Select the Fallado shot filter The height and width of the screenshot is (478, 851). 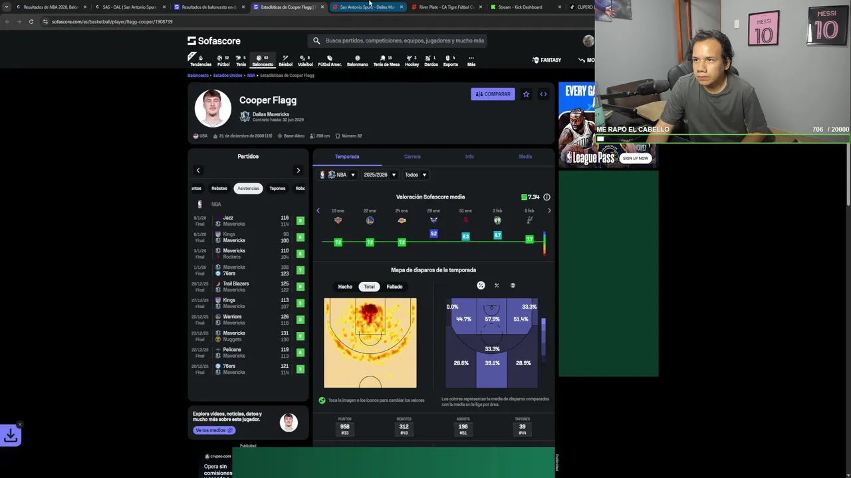394,287
